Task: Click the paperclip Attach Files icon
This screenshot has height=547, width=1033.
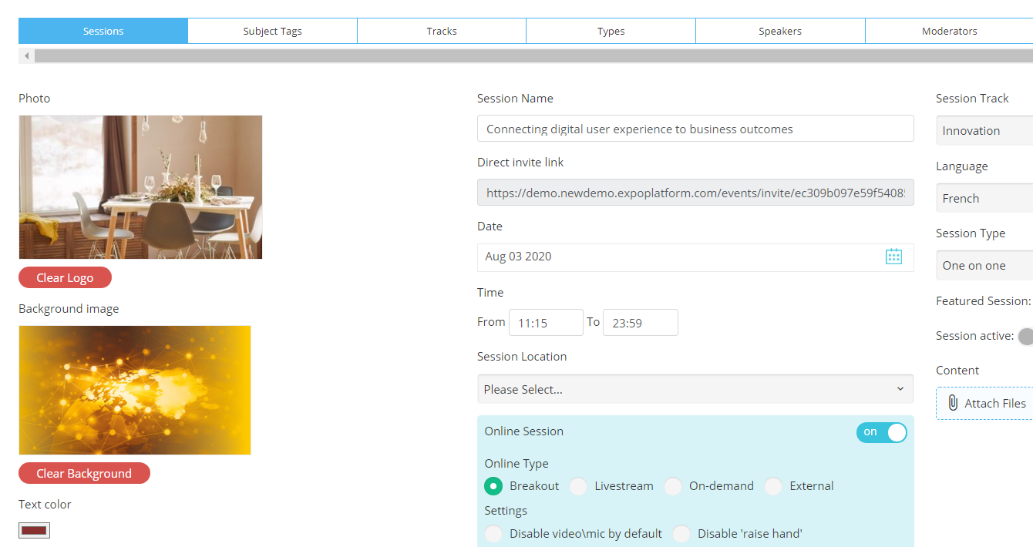Action: click(x=953, y=403)
